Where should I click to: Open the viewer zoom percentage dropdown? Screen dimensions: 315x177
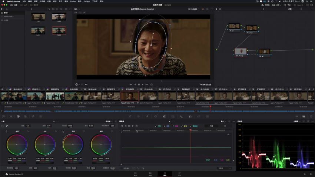tap(77, 9)
